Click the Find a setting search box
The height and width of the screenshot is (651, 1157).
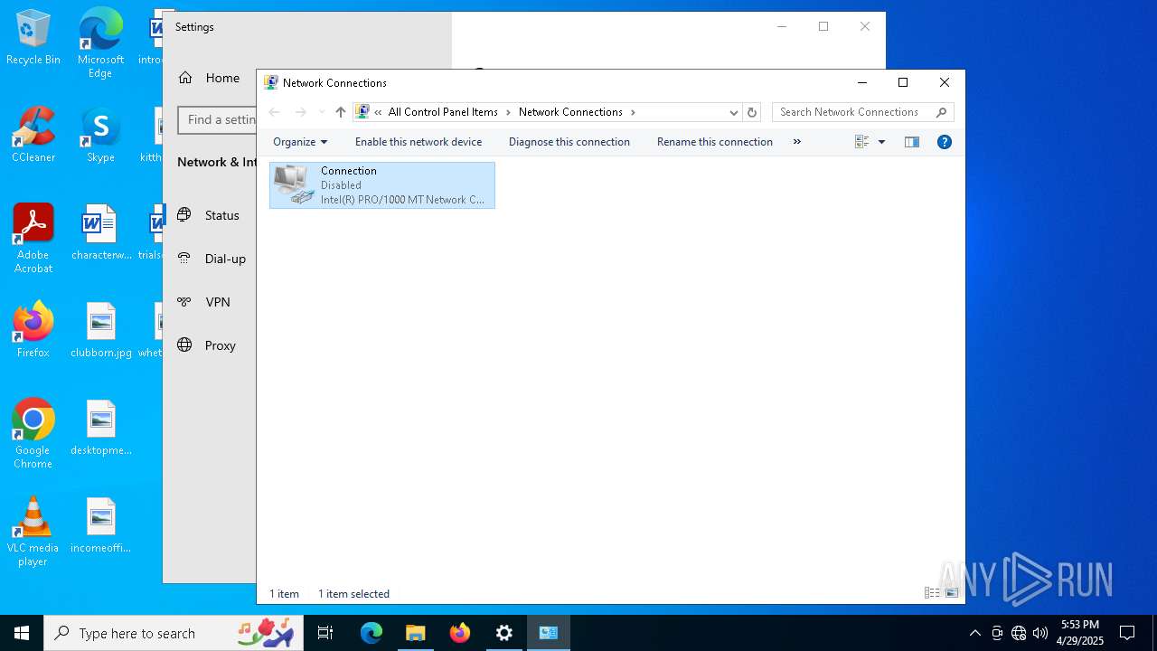click(x=217, y=119)
